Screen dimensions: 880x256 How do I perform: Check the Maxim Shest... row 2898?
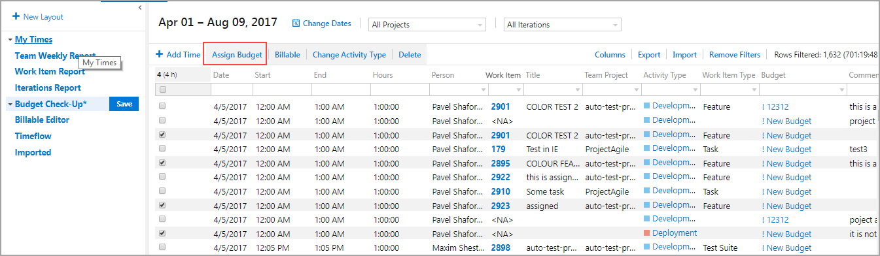pyautogui.click(x=162, y=248)
